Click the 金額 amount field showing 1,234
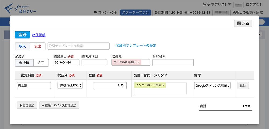269x129 pixels. 110,85
